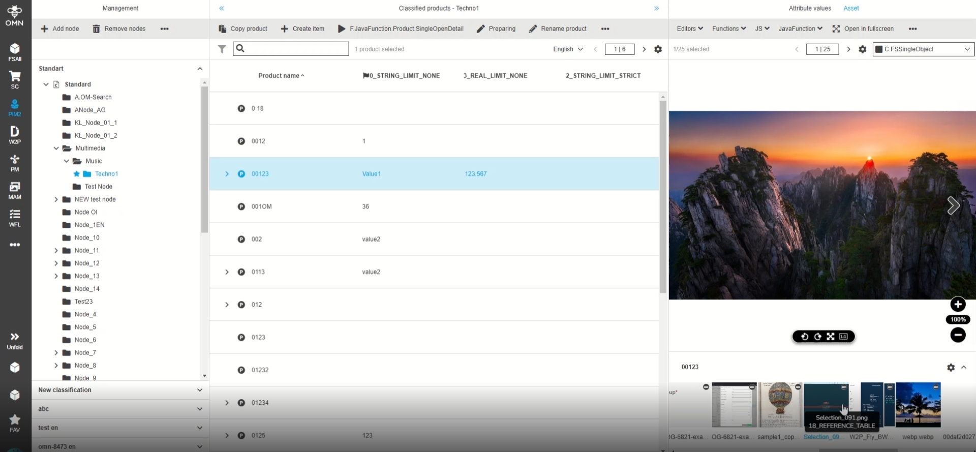Expand the Node_11 tree node
The image size is (976, 452).
56,251
